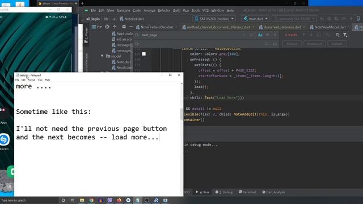
Task: Toggle Regex option in search bar
Action: pyautogui.click(x=275, y=35)
